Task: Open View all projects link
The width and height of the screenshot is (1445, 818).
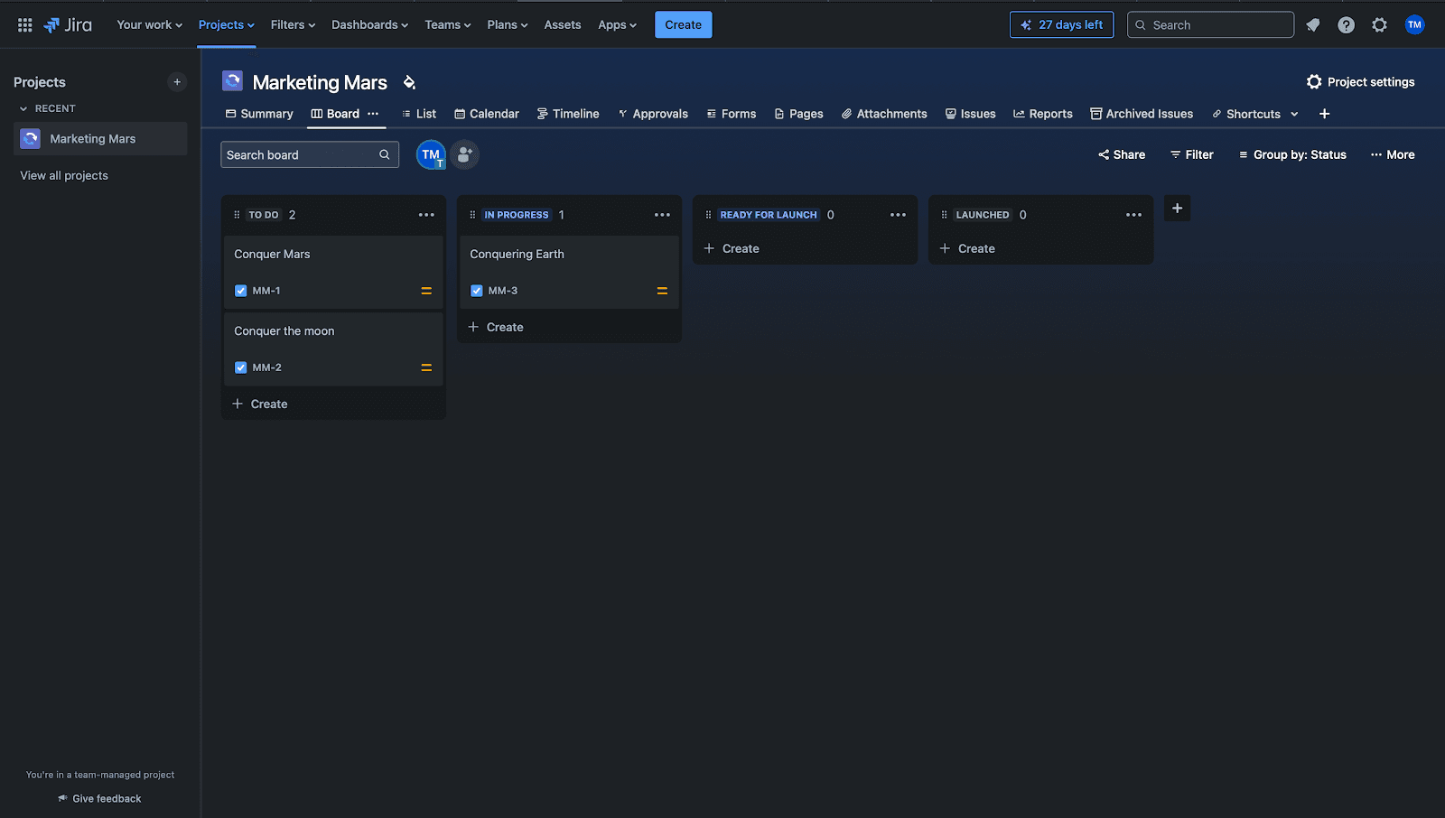Action: click(x=63, y=175)
